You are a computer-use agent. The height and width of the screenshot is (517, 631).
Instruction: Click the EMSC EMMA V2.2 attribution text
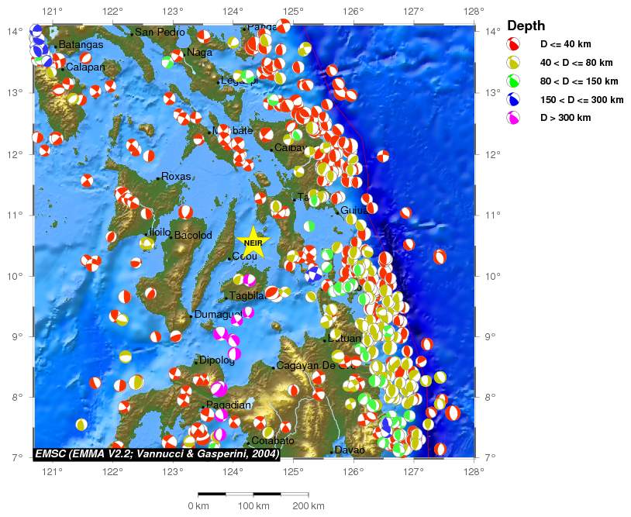[157, 454]
